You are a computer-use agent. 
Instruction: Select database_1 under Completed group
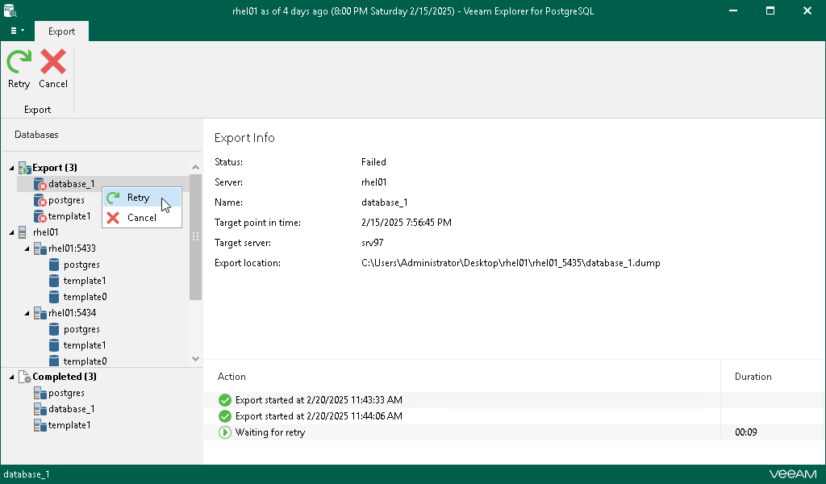click(71, 409)
